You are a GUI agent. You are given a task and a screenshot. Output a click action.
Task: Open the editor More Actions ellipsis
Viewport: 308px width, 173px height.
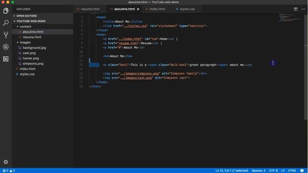tap(303, 9)
